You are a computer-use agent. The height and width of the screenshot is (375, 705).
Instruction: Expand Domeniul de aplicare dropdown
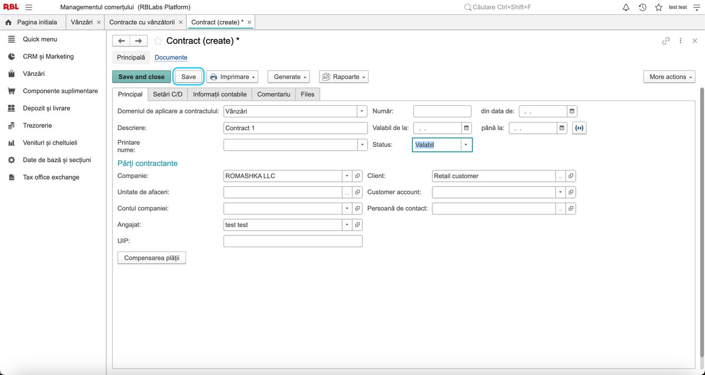[362, 111]
